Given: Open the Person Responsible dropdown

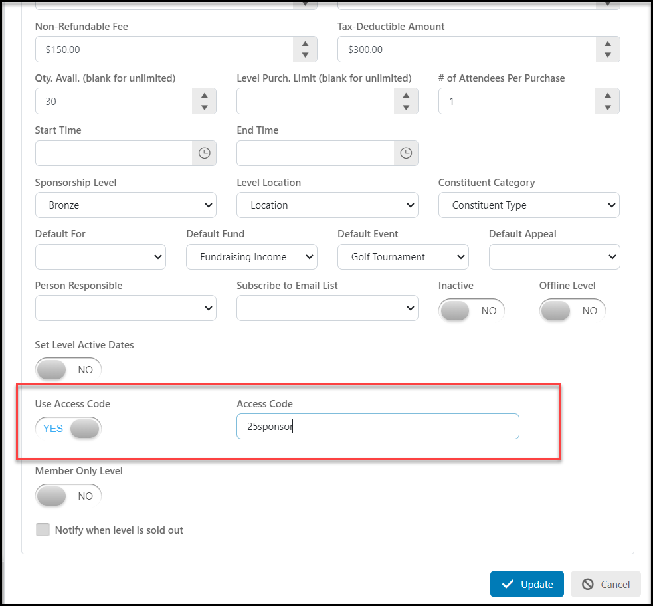Looking at the screenshot, I should coord(126,308).
